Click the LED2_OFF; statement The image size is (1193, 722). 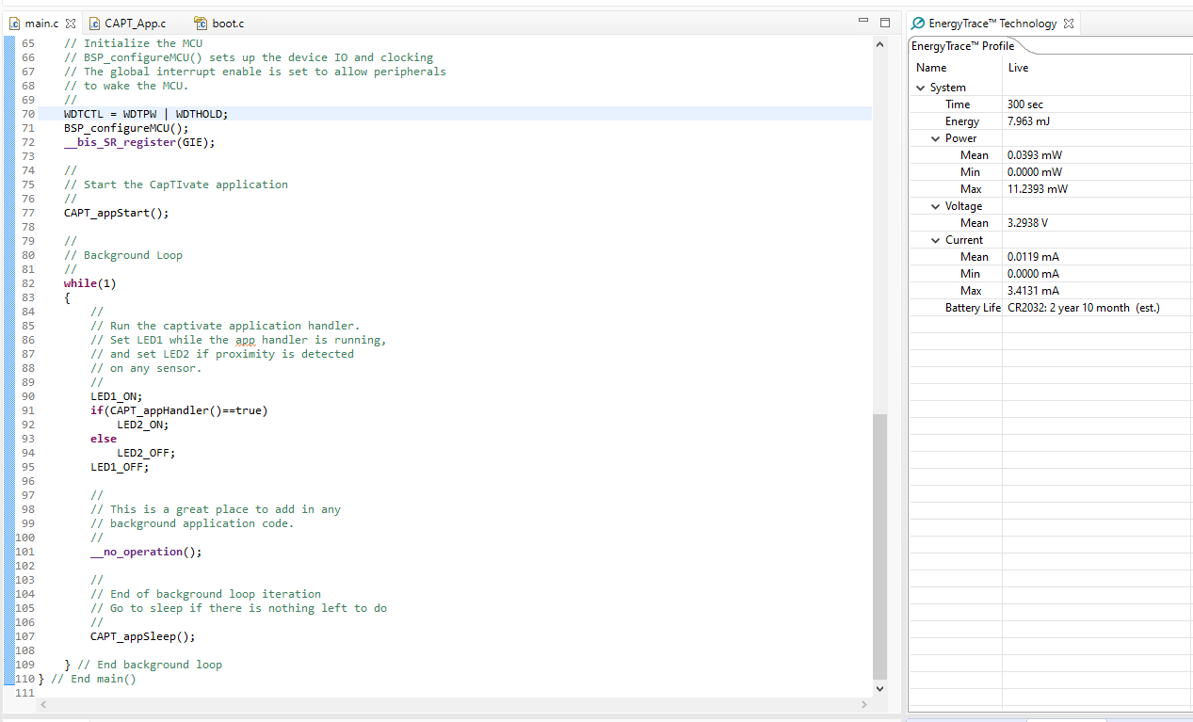click(x=146, y=453)
